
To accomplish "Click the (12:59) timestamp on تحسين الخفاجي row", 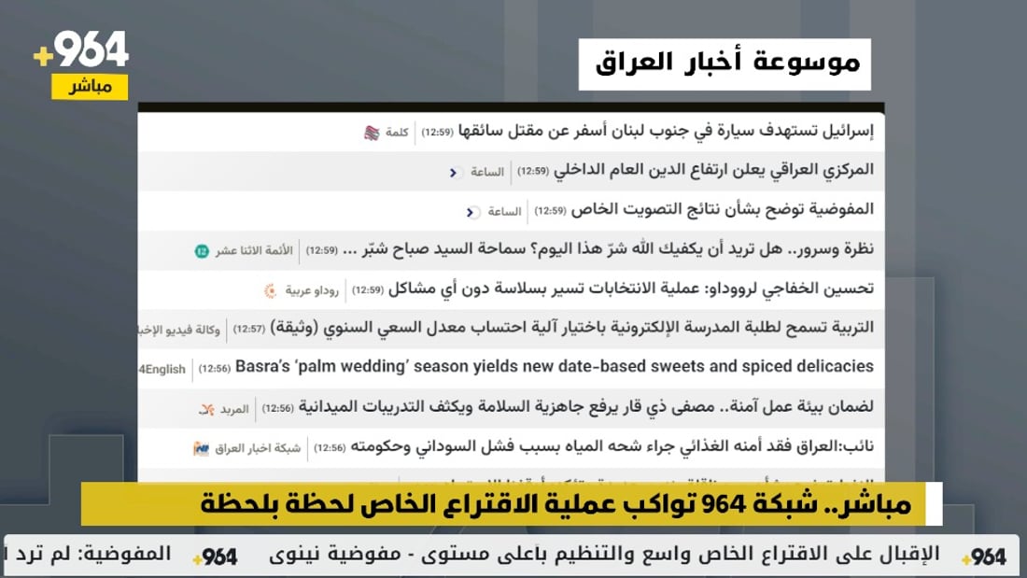I will click(368, 289).
